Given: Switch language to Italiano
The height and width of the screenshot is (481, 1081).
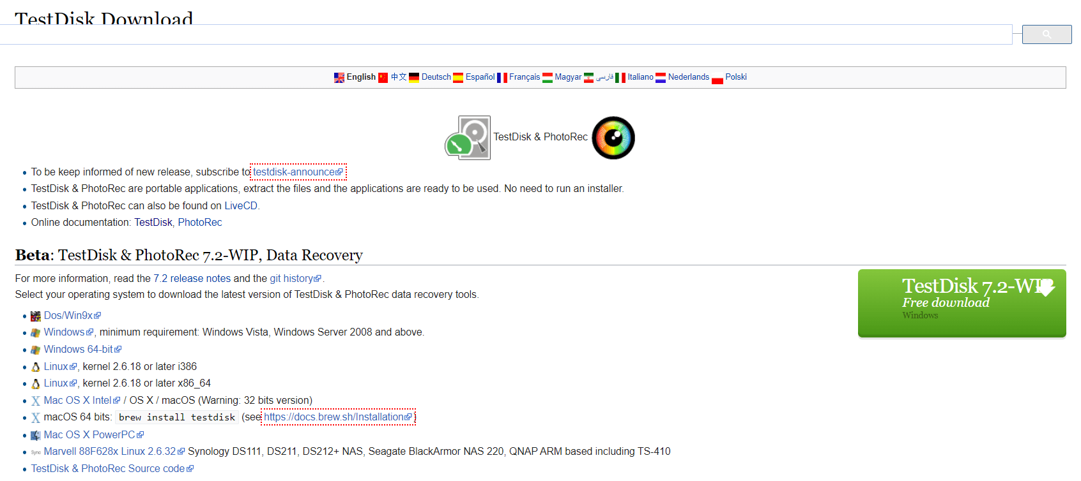Looking at the screenshot, I should 641,77.
